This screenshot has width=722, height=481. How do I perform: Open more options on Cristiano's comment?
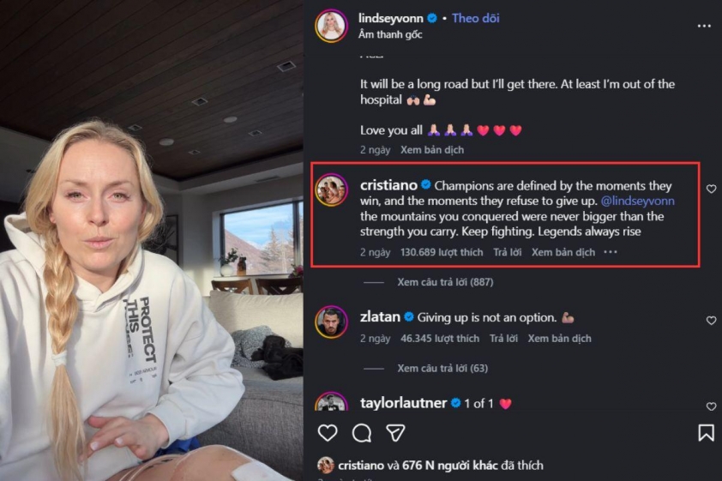click(x=611, y=252)
